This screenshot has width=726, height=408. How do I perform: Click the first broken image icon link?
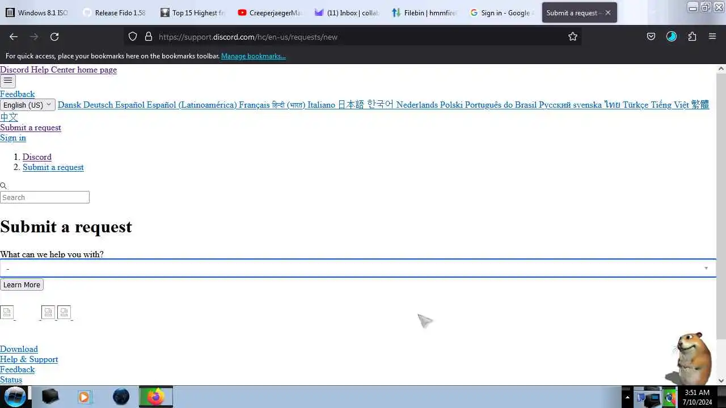point(7,312)
